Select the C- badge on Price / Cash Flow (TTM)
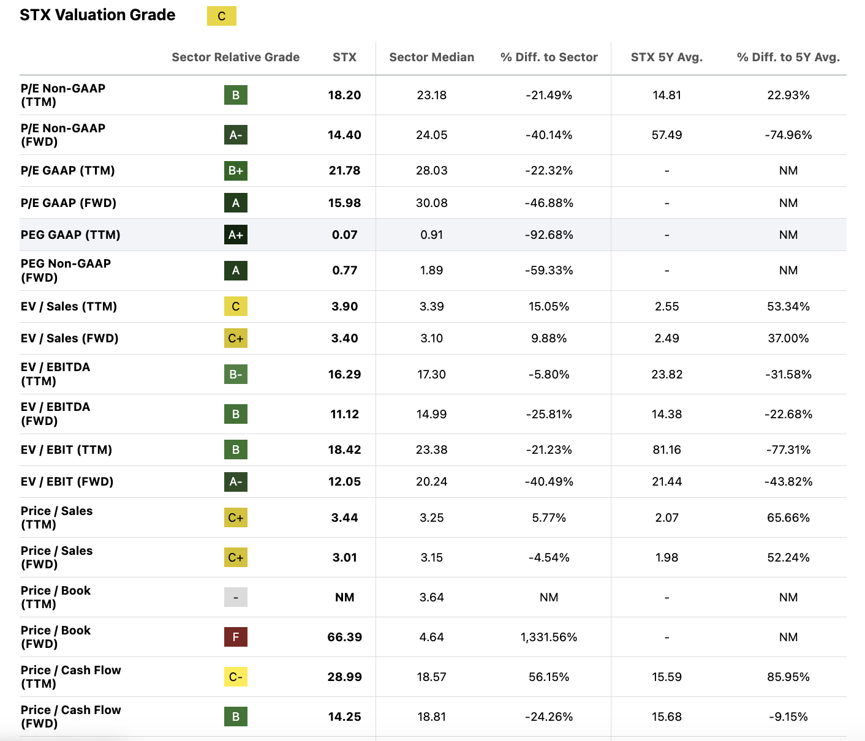This screenshot has height=741, width=865. tap(235, 677)
